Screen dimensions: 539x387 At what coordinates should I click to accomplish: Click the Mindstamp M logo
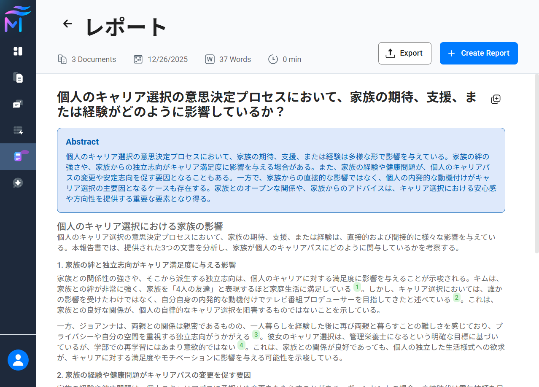tap(18, 19)
